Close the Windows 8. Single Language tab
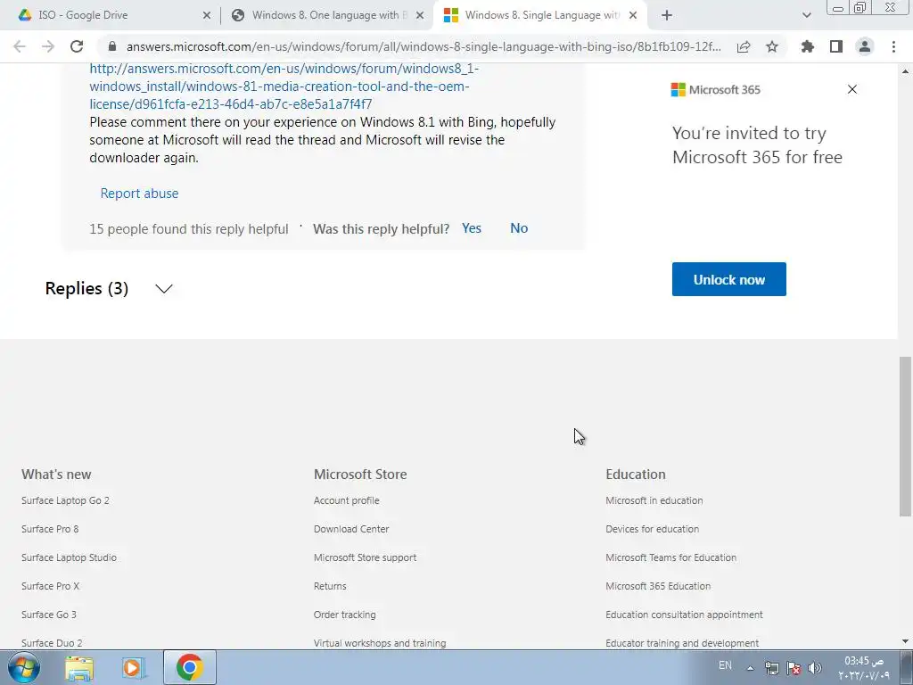The image size is (913, 685). click(633, 15)
